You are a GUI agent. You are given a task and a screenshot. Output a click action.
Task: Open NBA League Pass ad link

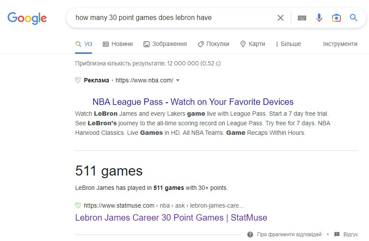(x=193, y=102)
